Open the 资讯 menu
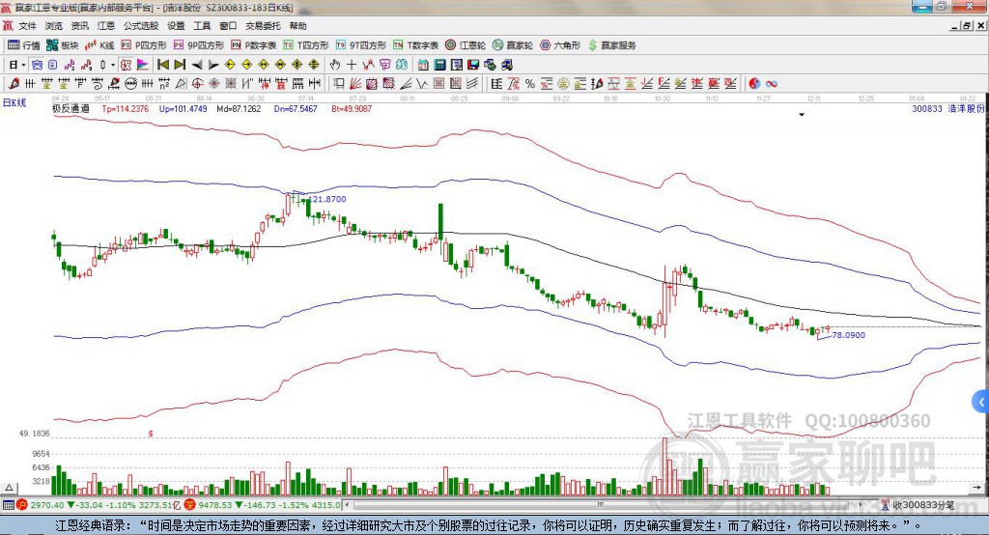The image size is (989, 535). [x=79, y=26]
